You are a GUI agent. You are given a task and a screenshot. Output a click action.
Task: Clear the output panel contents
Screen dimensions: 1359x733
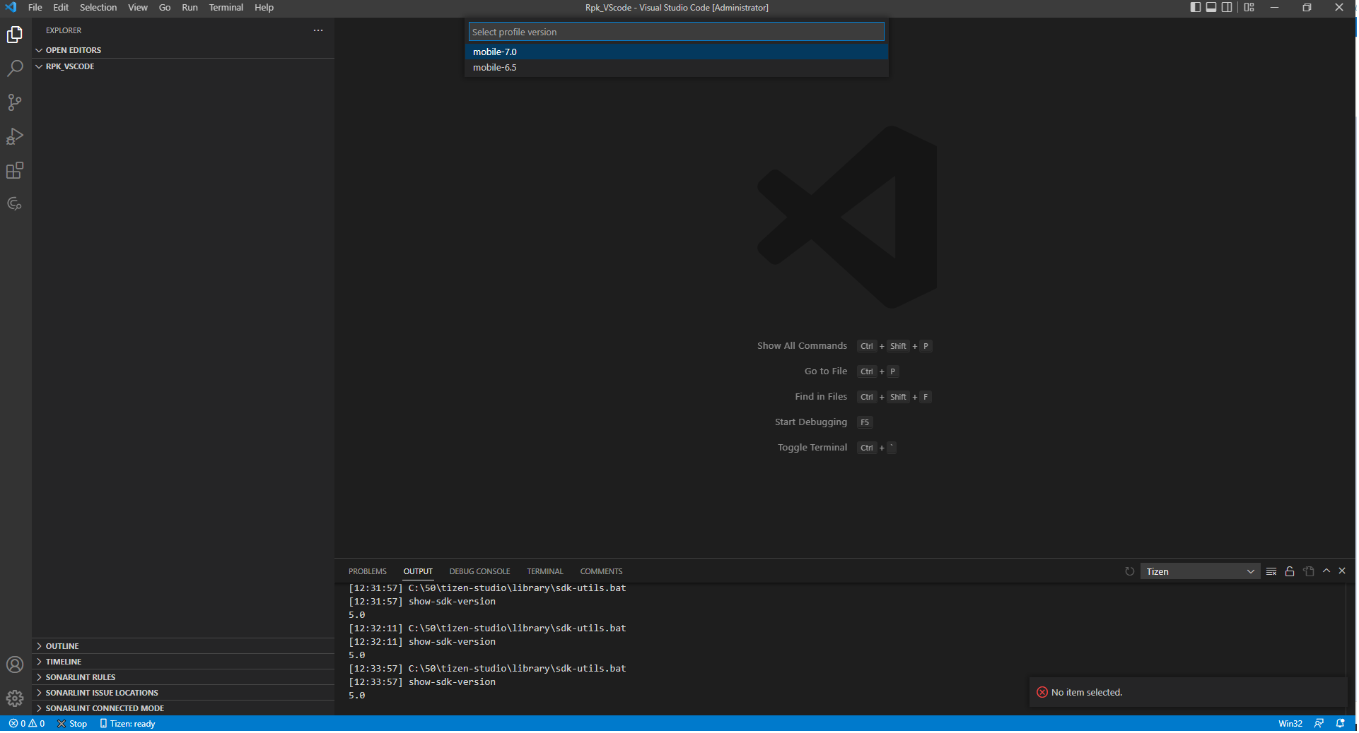(x=1271, y=571)
